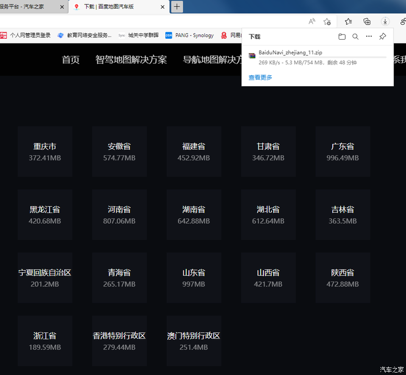Download 山西省 map package
406x375 pixels.
268,278
